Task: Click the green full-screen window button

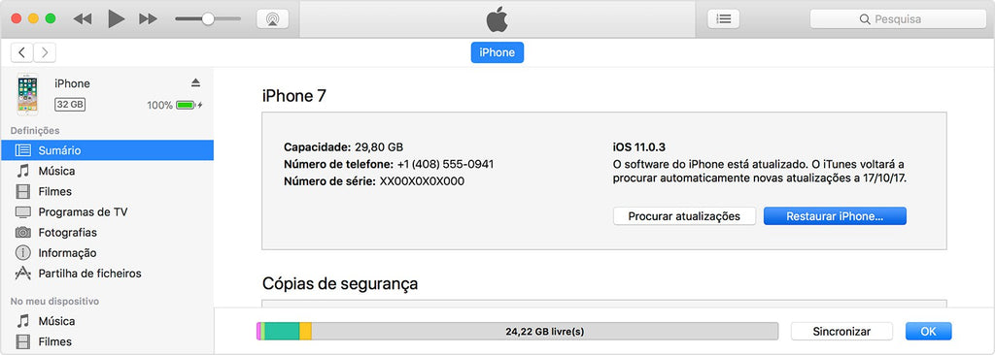Action: click(x=51, y=18)
